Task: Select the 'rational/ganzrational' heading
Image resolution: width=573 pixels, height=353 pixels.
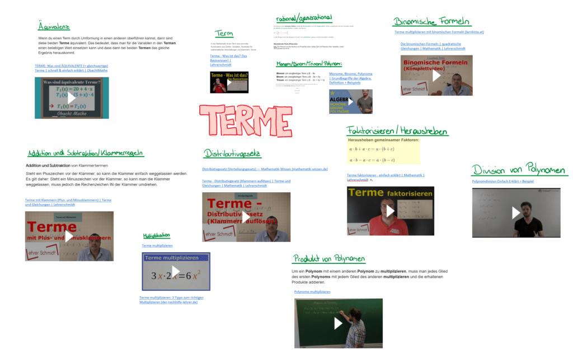Action: click(x=304, y=17)
